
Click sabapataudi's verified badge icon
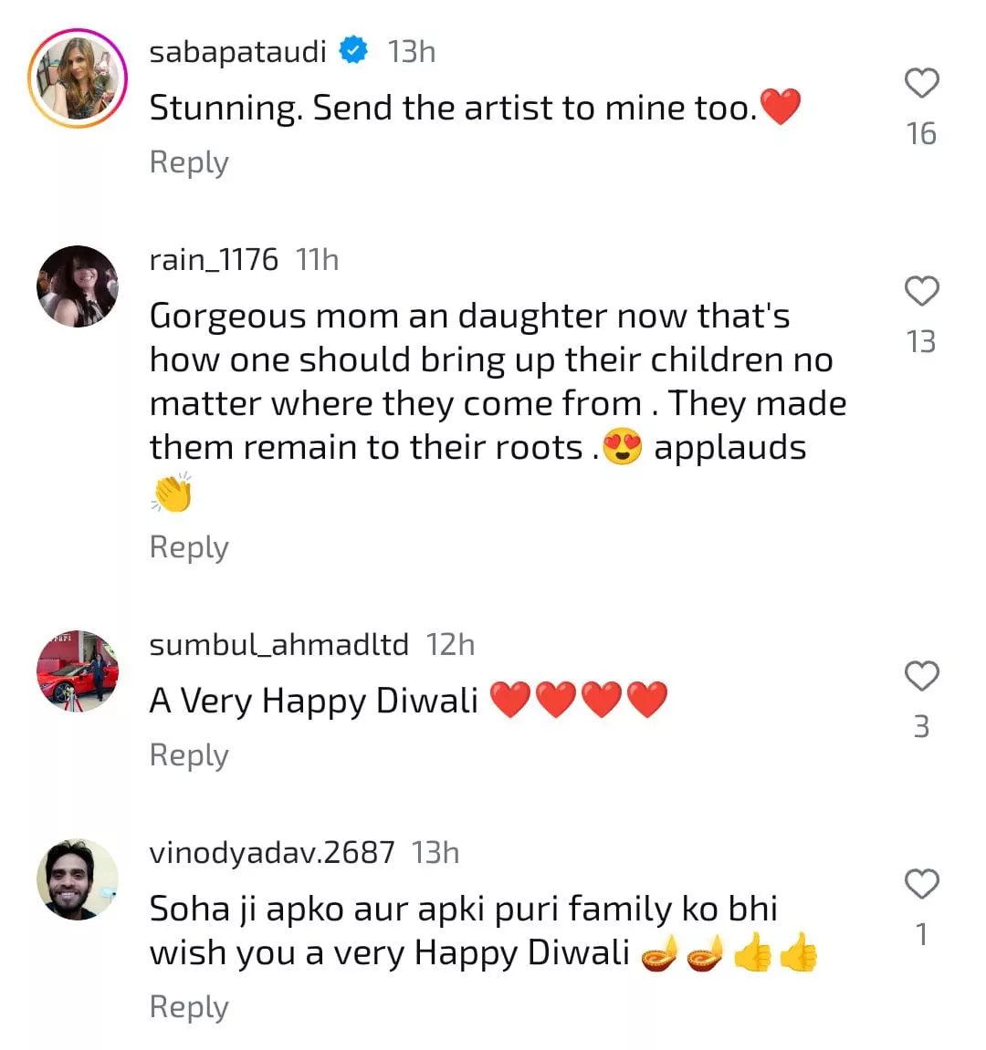353,51
